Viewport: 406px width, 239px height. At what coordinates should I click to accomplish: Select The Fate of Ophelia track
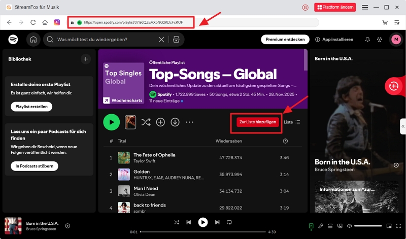(202, 158)
